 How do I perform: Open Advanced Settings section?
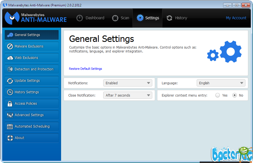coord(32,115)
